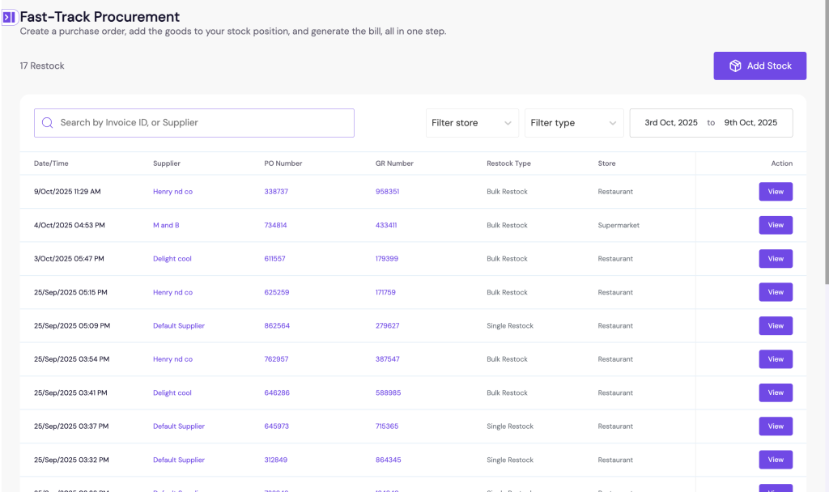View the M and B restock record
Viewport: 829px width, 492px height.
click(775, 225)
